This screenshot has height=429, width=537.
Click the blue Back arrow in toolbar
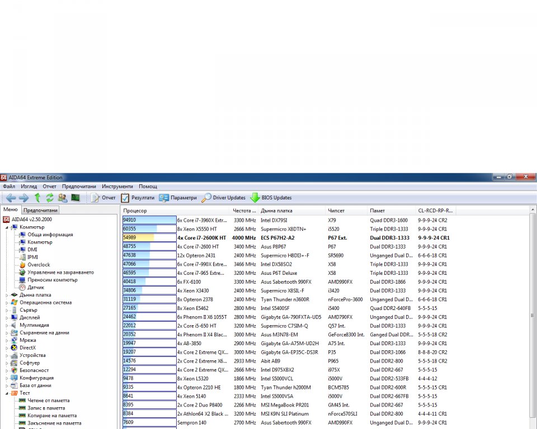(x=10, y=198)
